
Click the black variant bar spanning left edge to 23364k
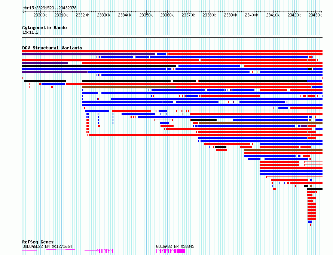[99, 66]
